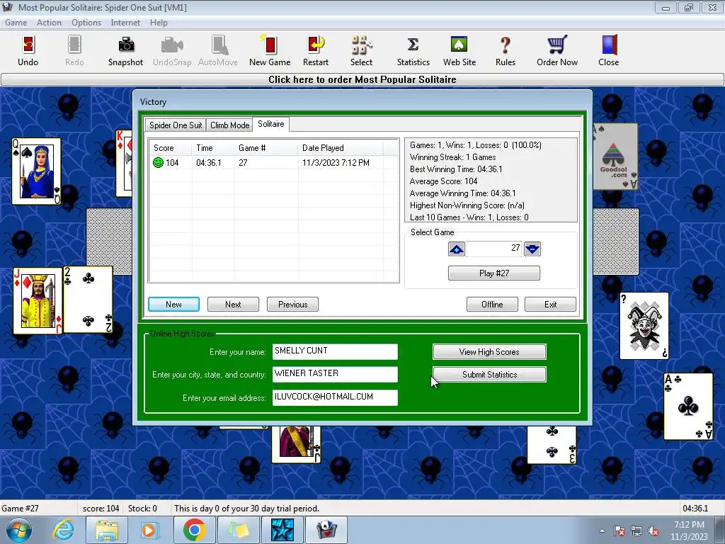Image resolution: width=725 pixels, height=544 pixels.
Task: Open the Help menu
Action: (159, 23)
